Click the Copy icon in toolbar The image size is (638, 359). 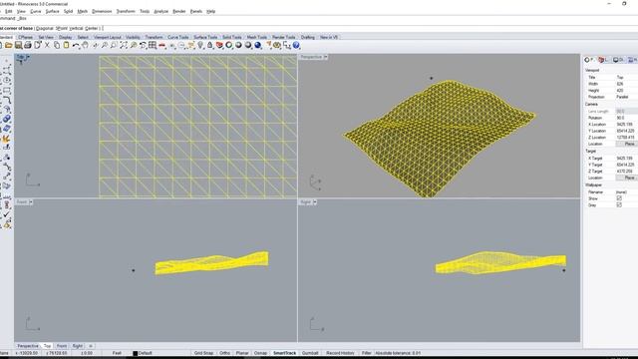(57, 46)
